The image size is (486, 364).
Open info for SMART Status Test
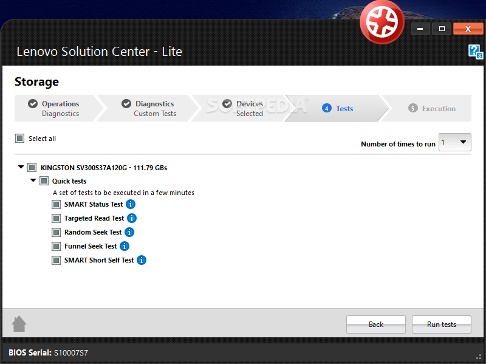click(131, 204)
